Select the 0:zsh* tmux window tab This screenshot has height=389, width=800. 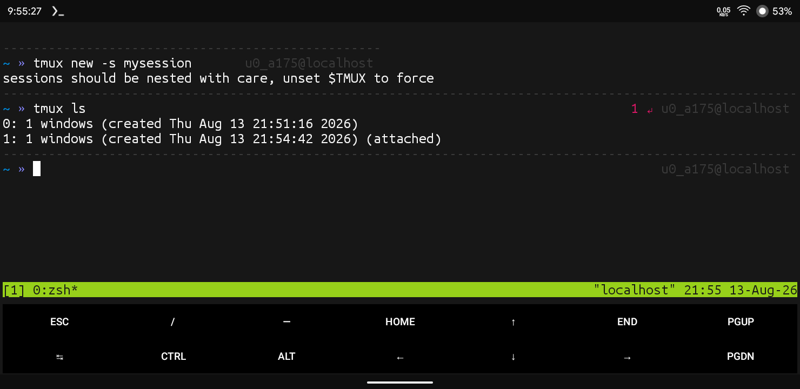[x=56, y=290]
